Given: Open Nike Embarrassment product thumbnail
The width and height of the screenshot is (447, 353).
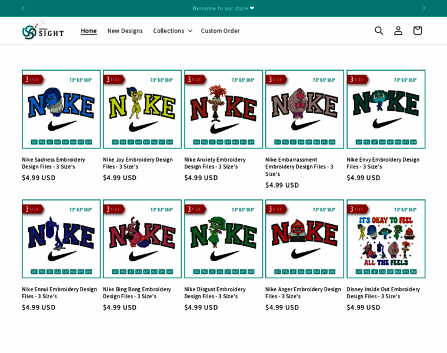Looking at the screenshot, I should (305, 109).
